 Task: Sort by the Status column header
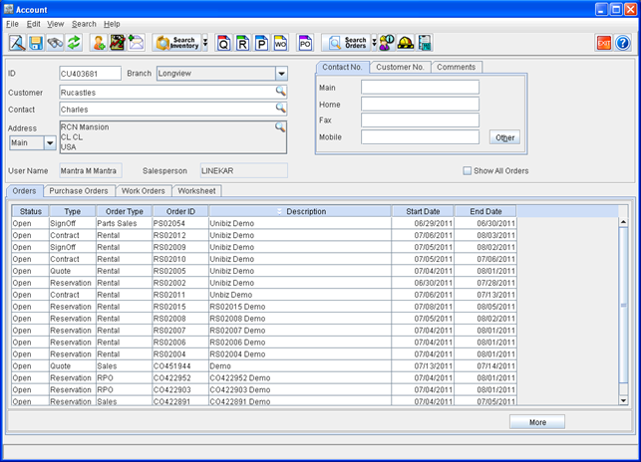pos(31,211)
